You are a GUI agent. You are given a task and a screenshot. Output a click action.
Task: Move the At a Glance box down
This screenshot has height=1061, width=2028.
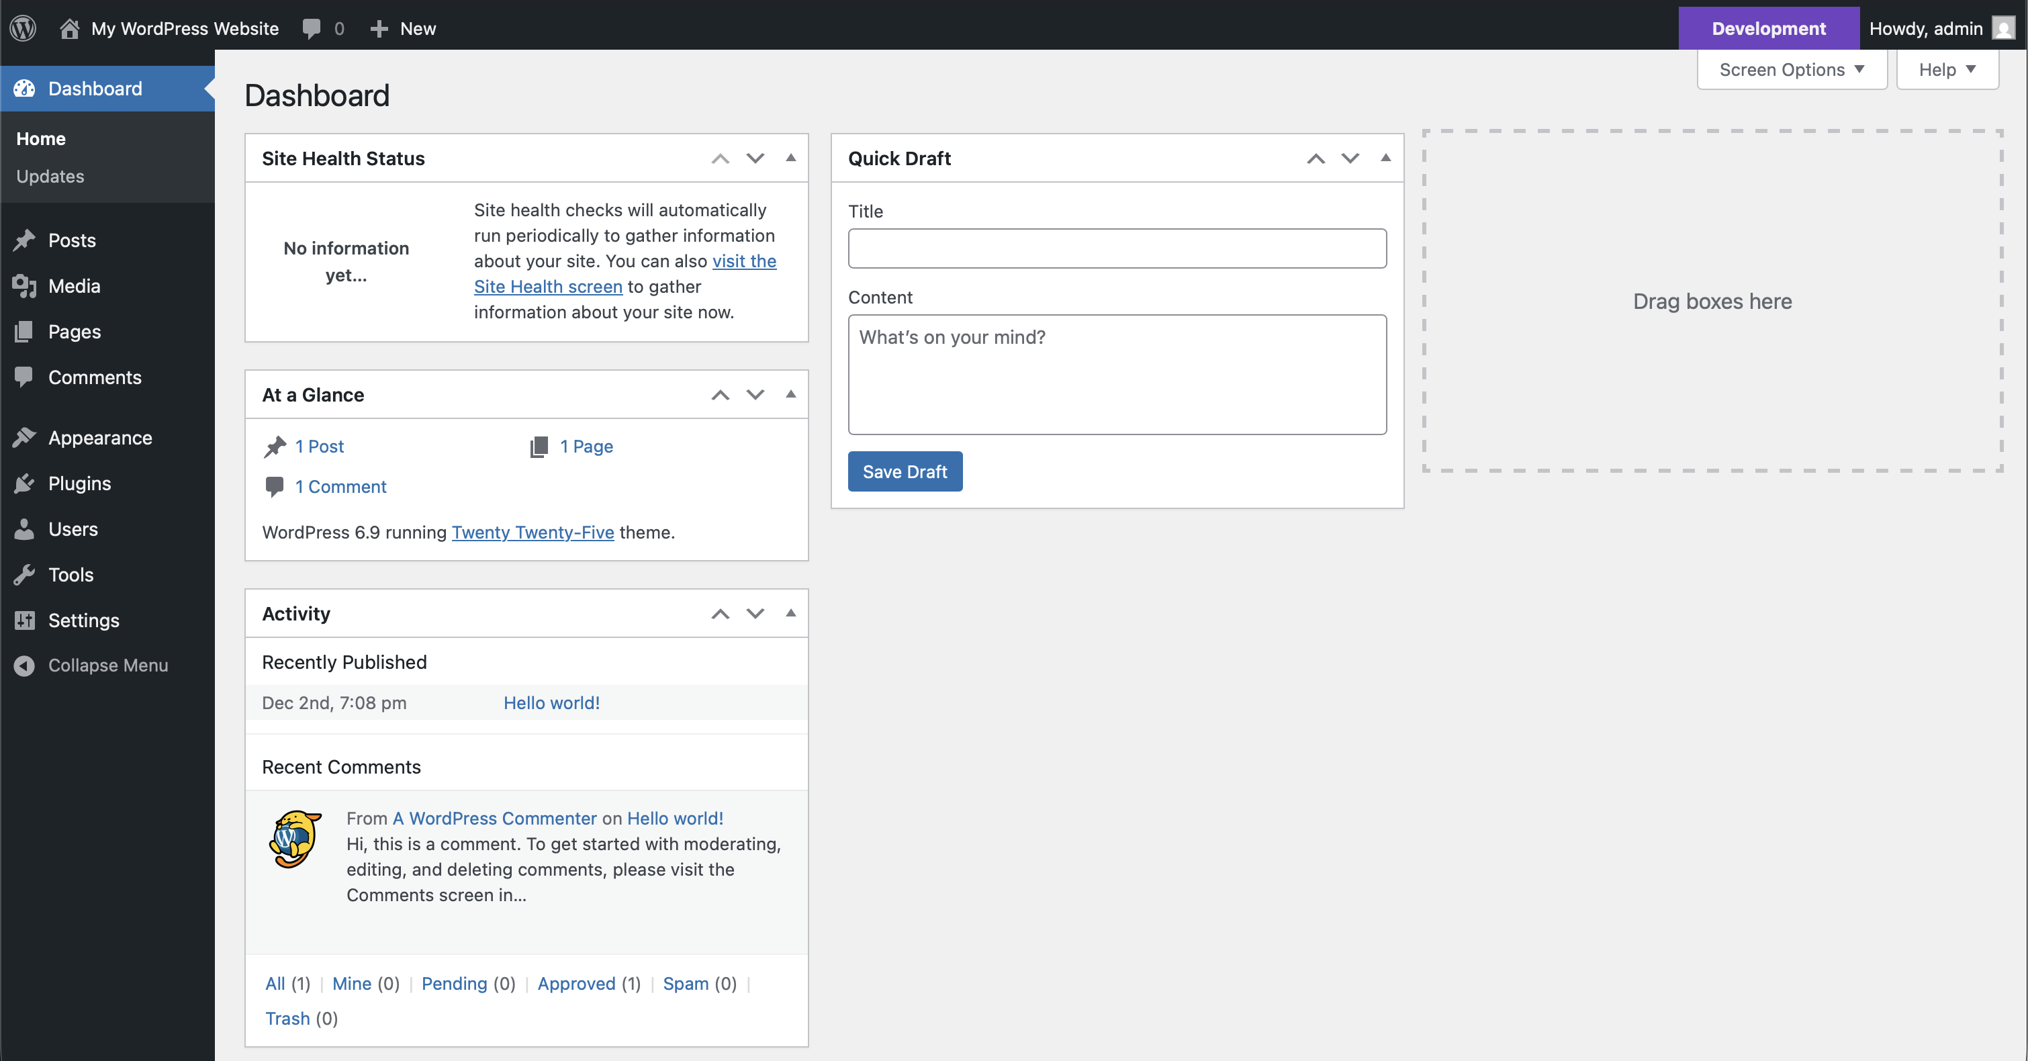coord(755,394)
